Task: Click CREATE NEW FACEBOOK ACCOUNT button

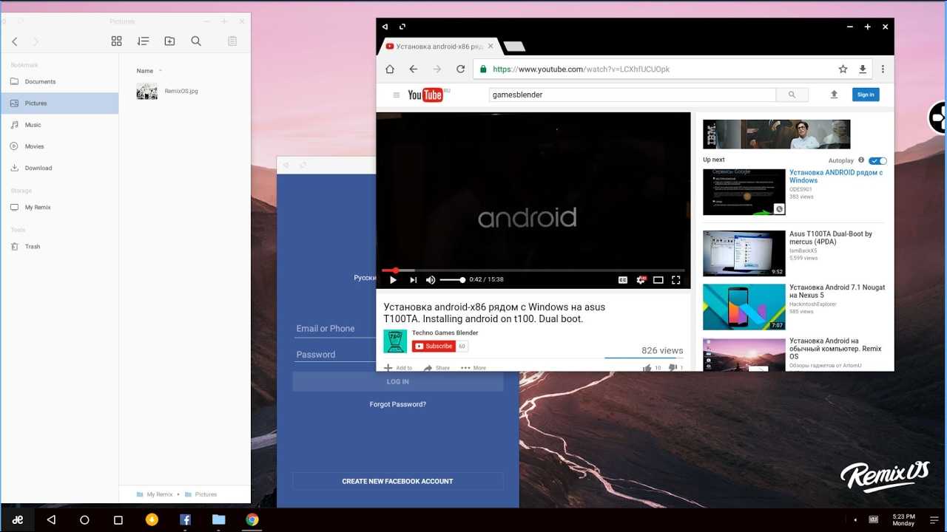Action: (x=397, y=481)
